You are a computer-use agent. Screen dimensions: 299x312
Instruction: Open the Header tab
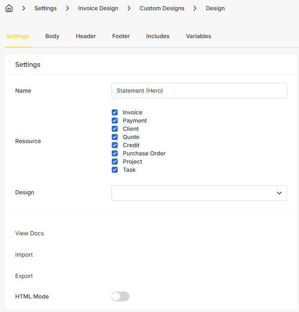86,36
